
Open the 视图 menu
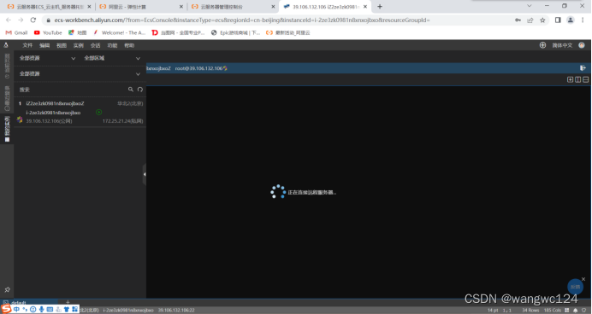coord(61,45)
